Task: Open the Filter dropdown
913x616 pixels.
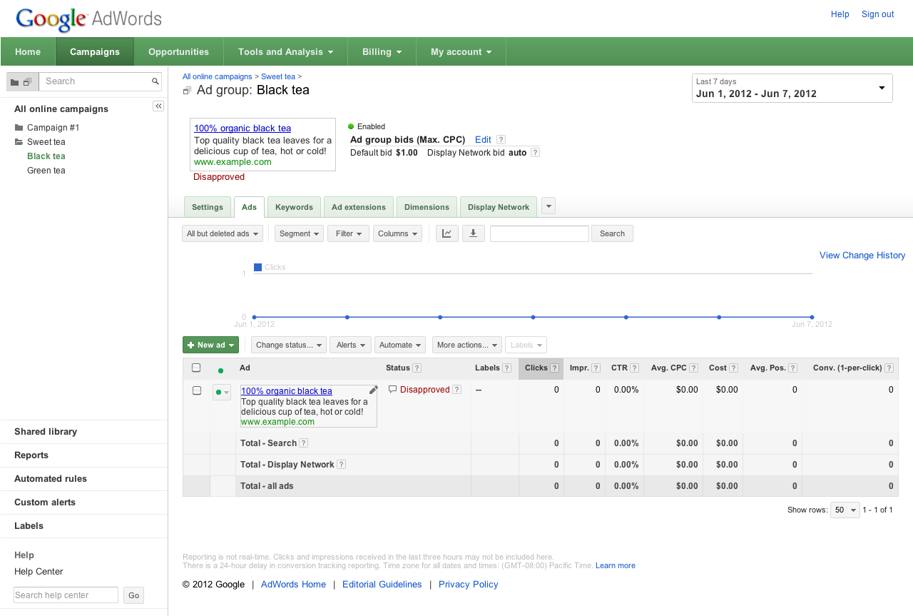Action: pyautogui.click(x=348, y=233)
